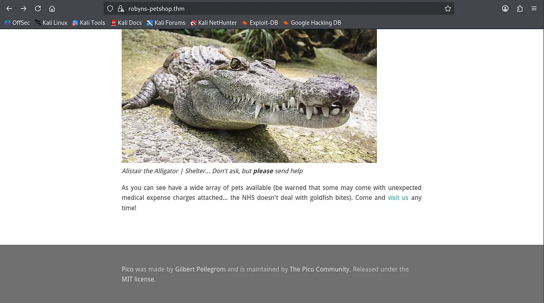Viewport: 544px width, 303px height.
Task: Follow the green 'visit us' link
Action: pos(398,198)
